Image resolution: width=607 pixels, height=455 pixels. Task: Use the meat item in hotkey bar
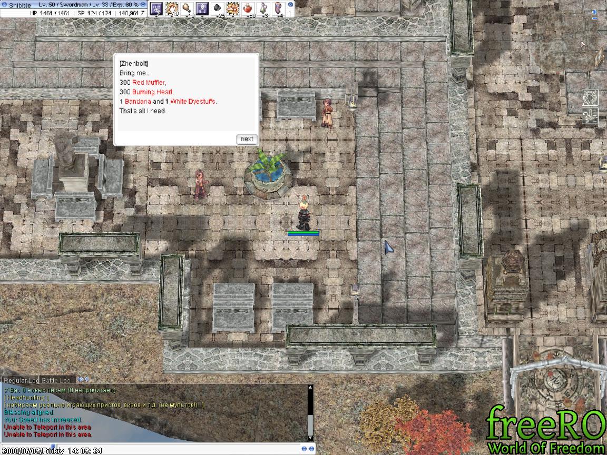187,8
